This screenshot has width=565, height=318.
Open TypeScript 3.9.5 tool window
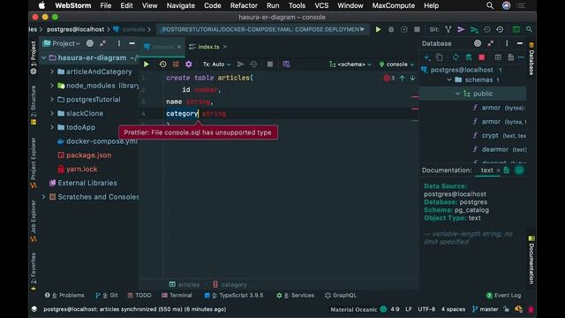pos(234,295)
